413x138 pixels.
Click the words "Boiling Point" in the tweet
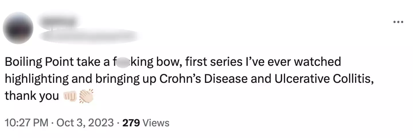[x=39, y=62]
